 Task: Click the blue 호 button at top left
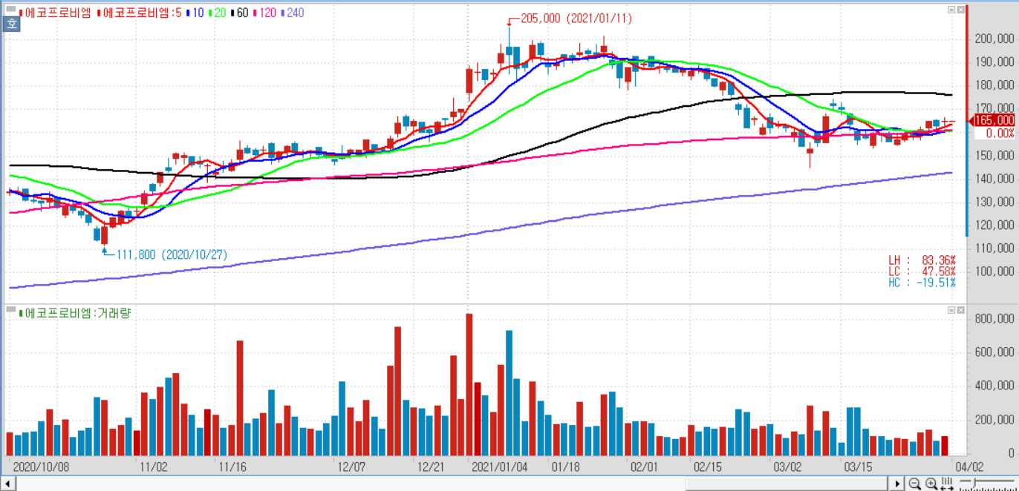point(12,23)
